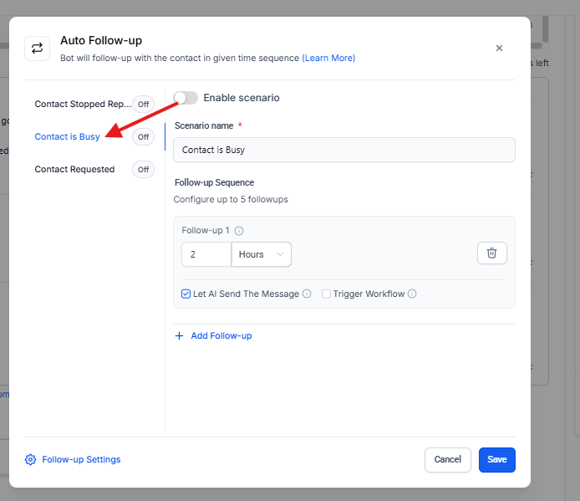Open the Learn More link
Viewport: 580px width, 501px height.
point(328,59)
